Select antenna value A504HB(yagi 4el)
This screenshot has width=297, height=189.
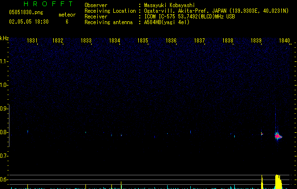167,22
